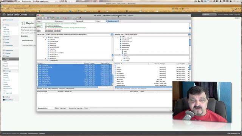242x136 pixels.
Task: Open Links in WordPress sidebar
Action: point(7,40)
